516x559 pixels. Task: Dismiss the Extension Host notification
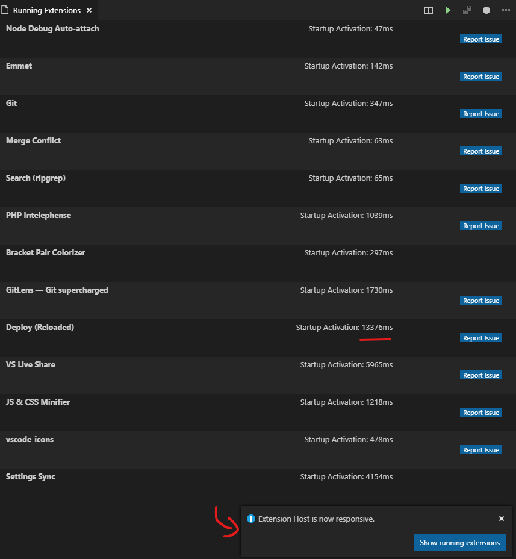click(502, 519)
